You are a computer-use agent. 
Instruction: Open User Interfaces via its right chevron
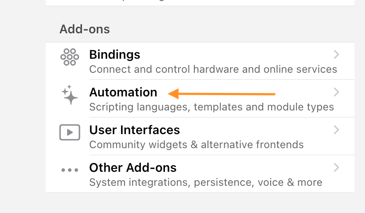click(336, 130)
